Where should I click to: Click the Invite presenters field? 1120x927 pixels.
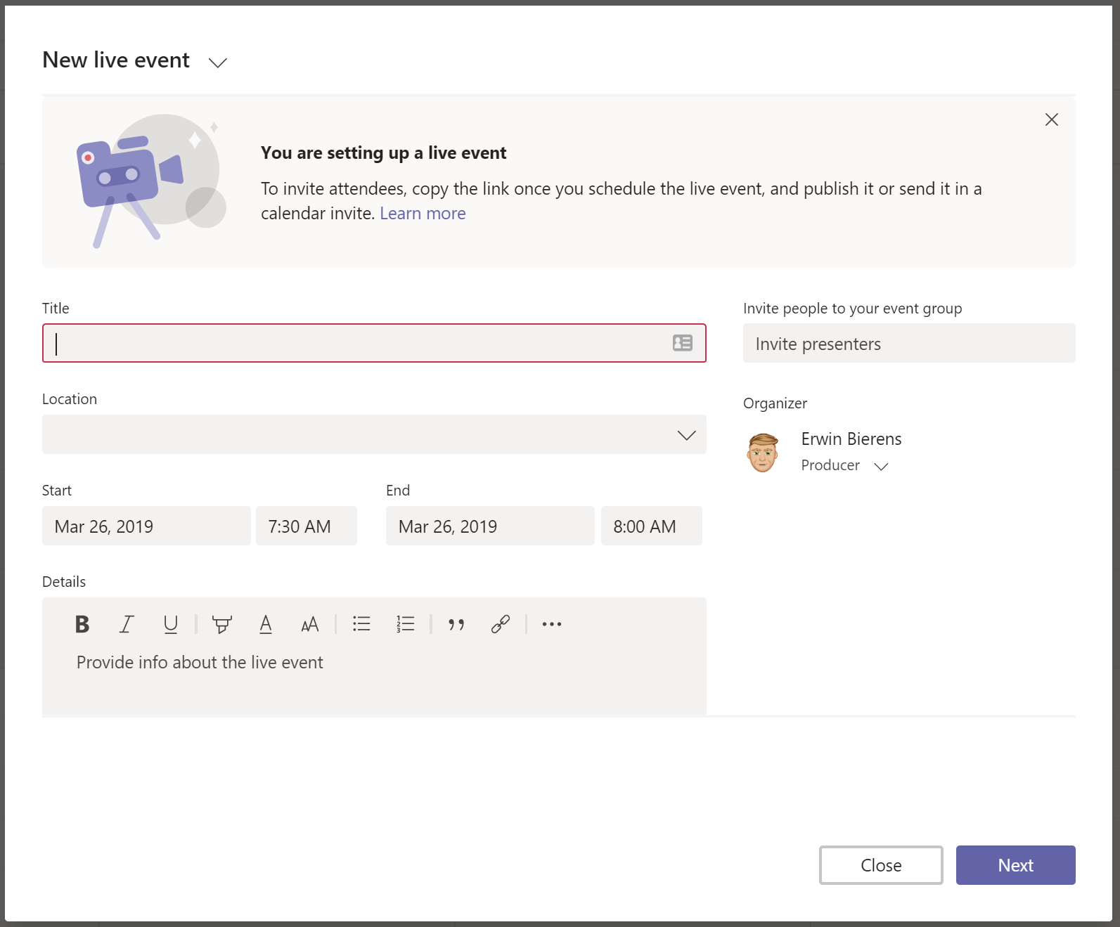coord(908,344)
